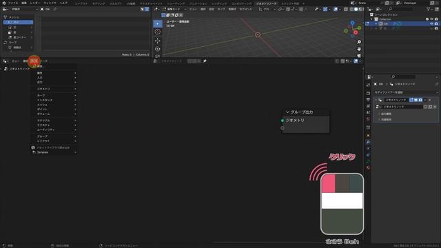Click the outliner search field

click(400, 9)
